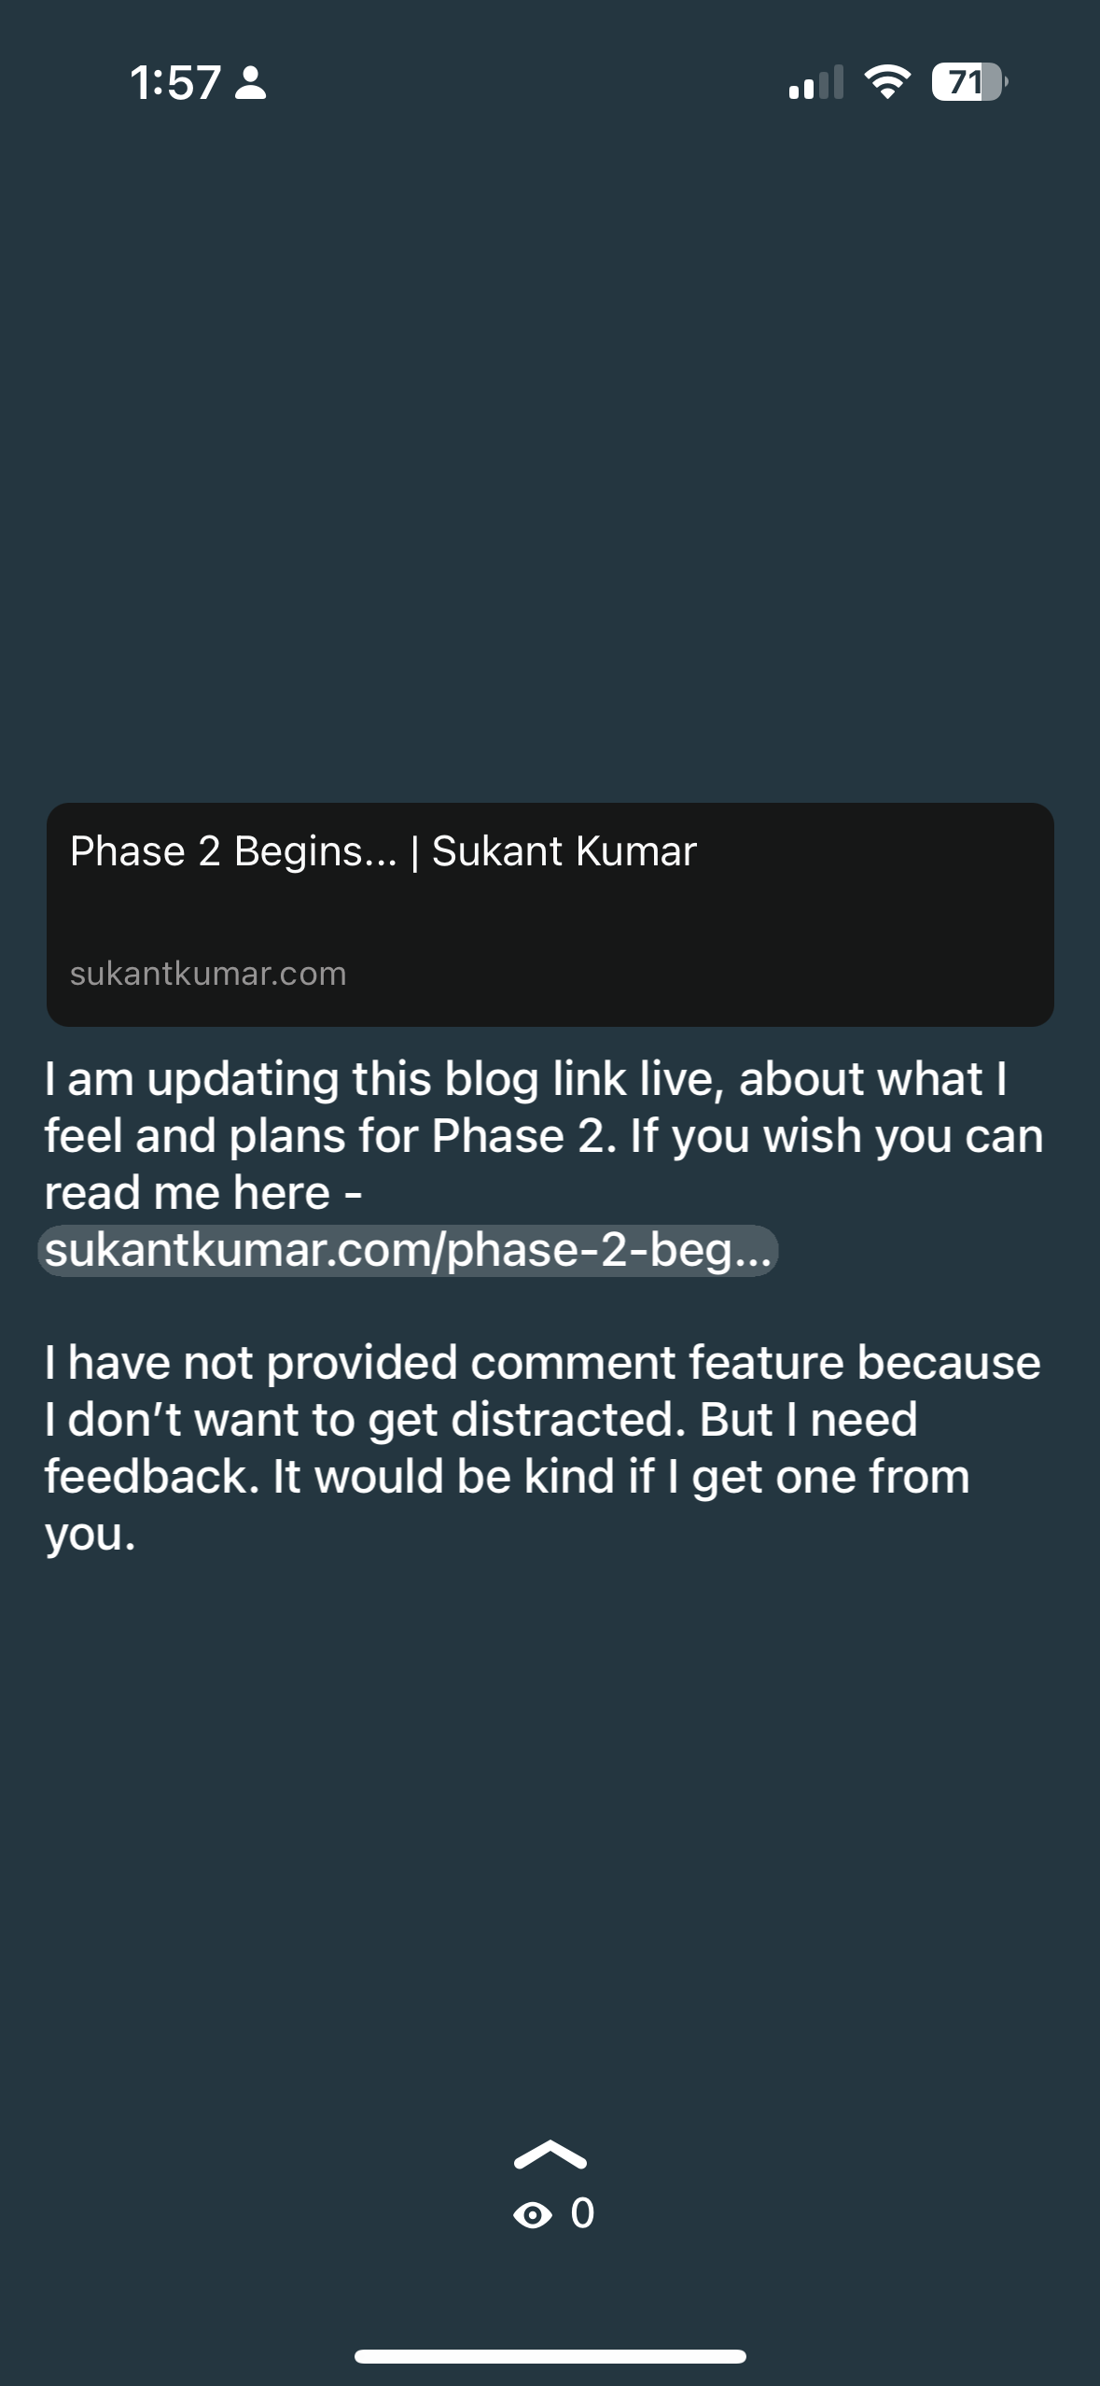Open the highlighted sukantkumar.com/phase-2-beg... link
Image resolution: width=1100 pixels, height=2386 pixels.
pos(408,1250)
